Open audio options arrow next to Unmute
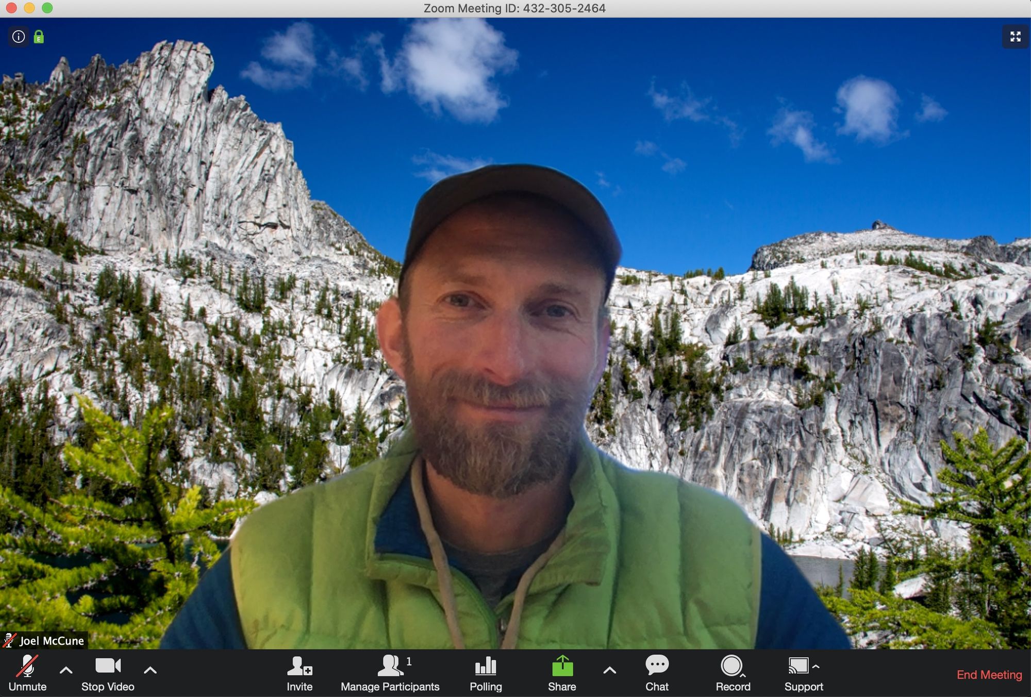This screenshot has width=1031, height=697. (66, 670)
